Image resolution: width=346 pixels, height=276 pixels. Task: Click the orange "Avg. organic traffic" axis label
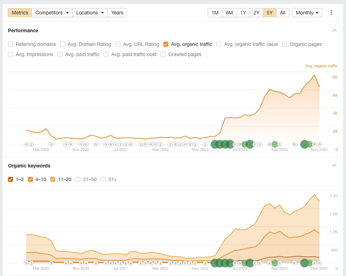(x=321, y=66)
